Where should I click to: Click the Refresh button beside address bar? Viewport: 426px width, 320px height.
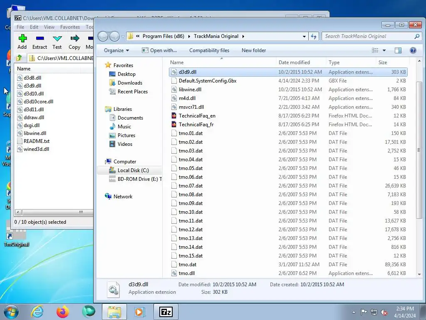tap(314, 37)
